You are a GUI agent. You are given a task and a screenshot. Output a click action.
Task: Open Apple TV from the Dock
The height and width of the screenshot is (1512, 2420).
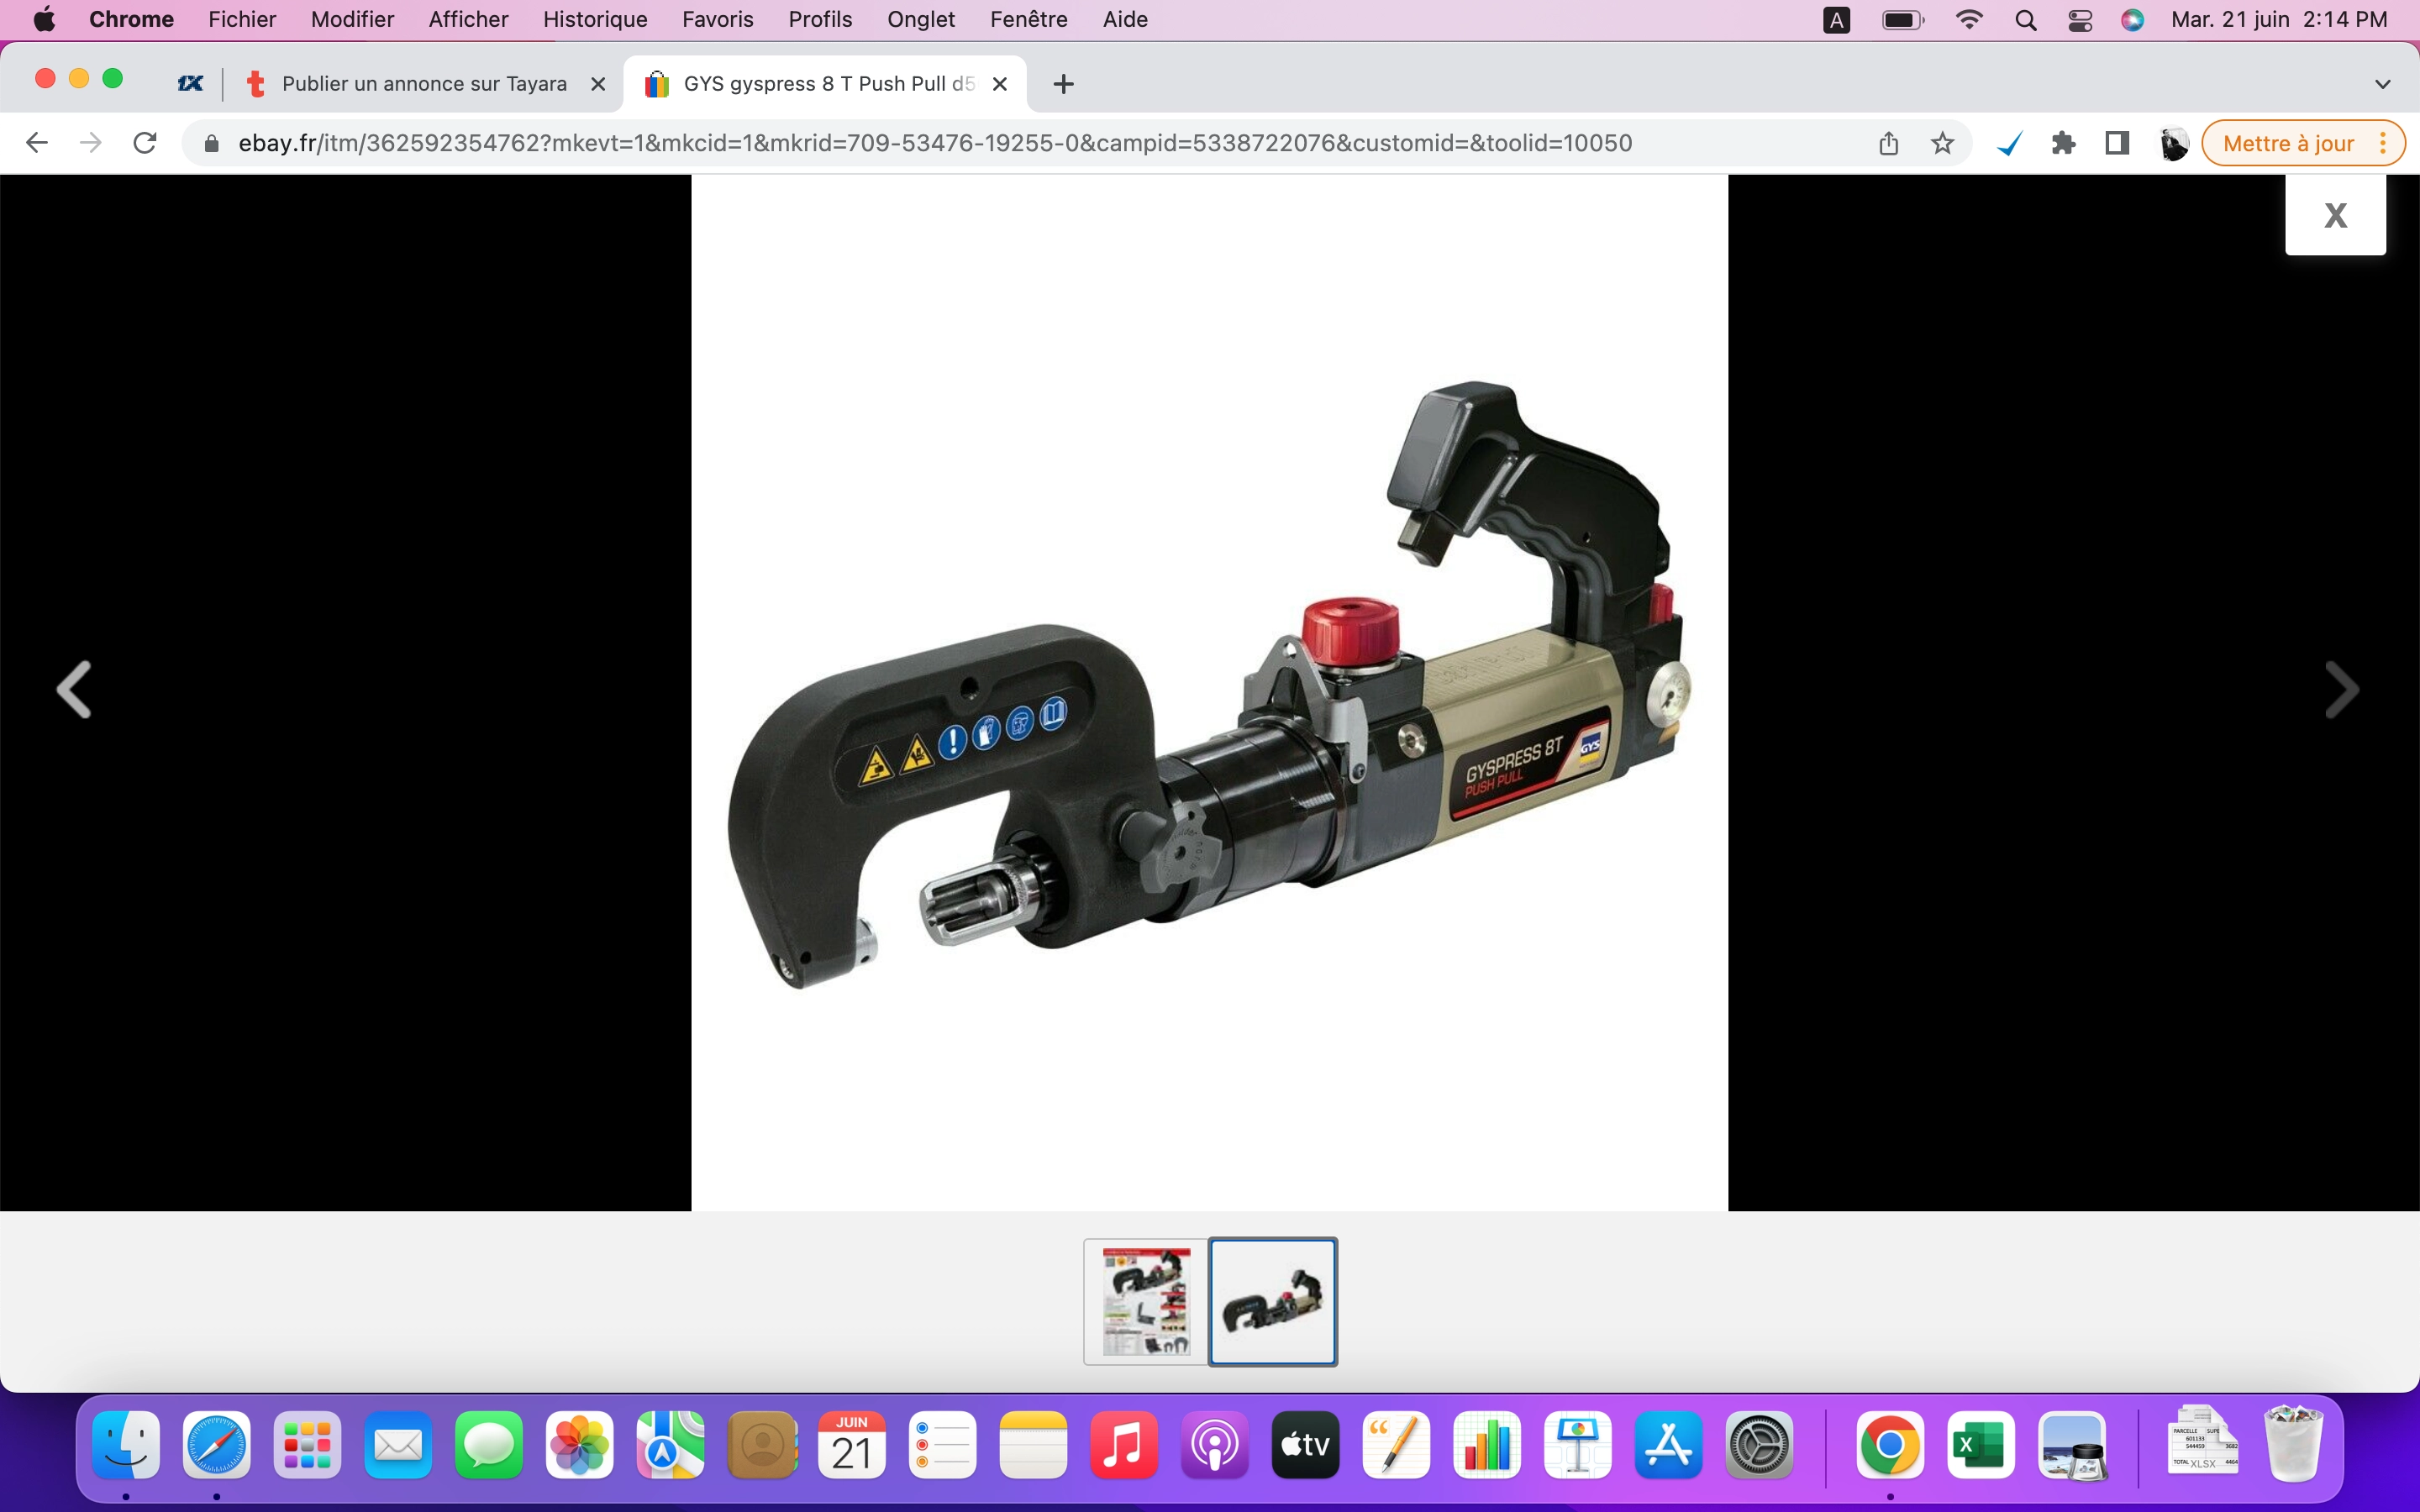coord(1306,1444)
